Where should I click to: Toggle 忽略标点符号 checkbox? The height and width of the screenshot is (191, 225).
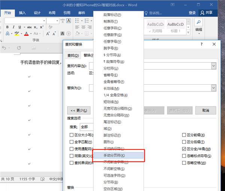[x=184, y=156]
